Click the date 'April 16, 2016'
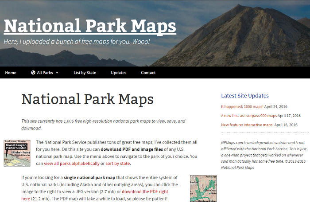 pos(286,125)
